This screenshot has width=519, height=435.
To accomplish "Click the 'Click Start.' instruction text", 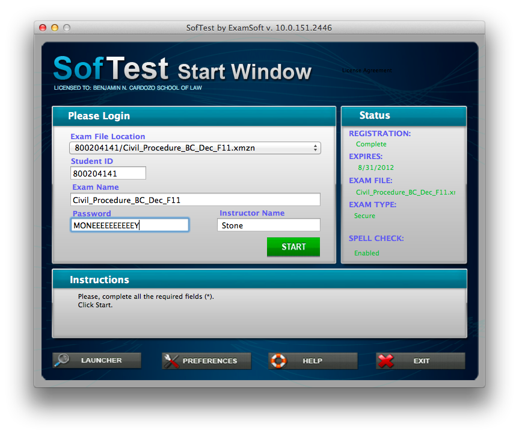I will tap(96, 305).
